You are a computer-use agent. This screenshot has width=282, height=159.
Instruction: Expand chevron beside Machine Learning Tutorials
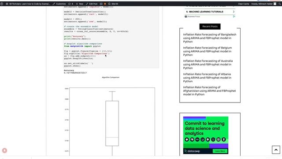click(234, 12)
